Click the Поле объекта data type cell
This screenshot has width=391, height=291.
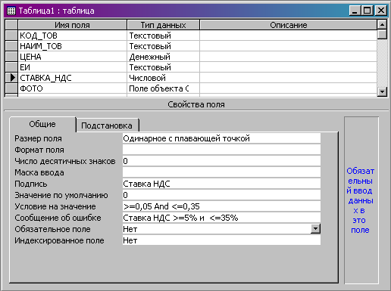[x=163, y=88]
